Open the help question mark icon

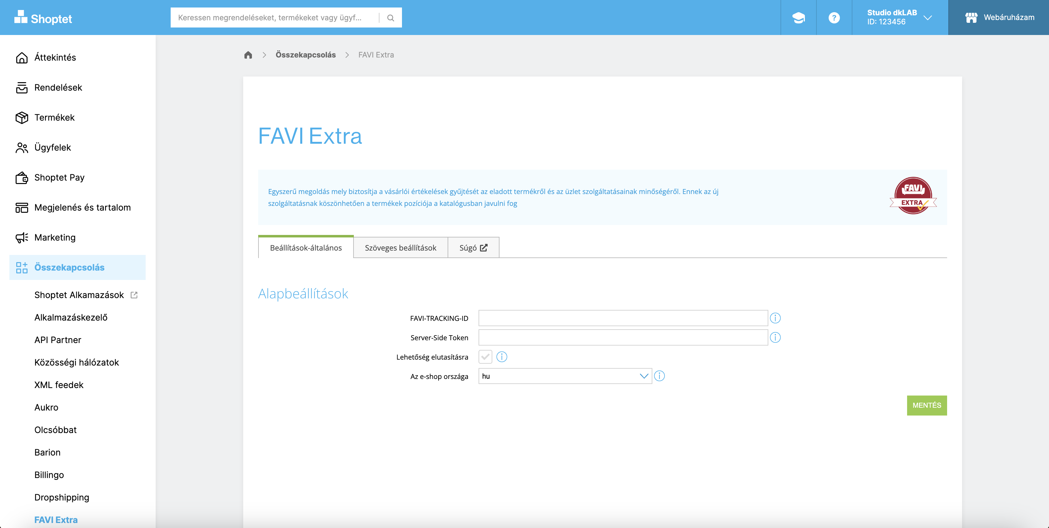834,17
